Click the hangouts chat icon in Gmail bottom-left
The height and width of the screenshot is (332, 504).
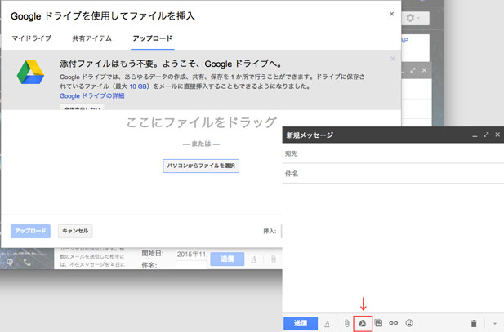[x=10, y=263]
